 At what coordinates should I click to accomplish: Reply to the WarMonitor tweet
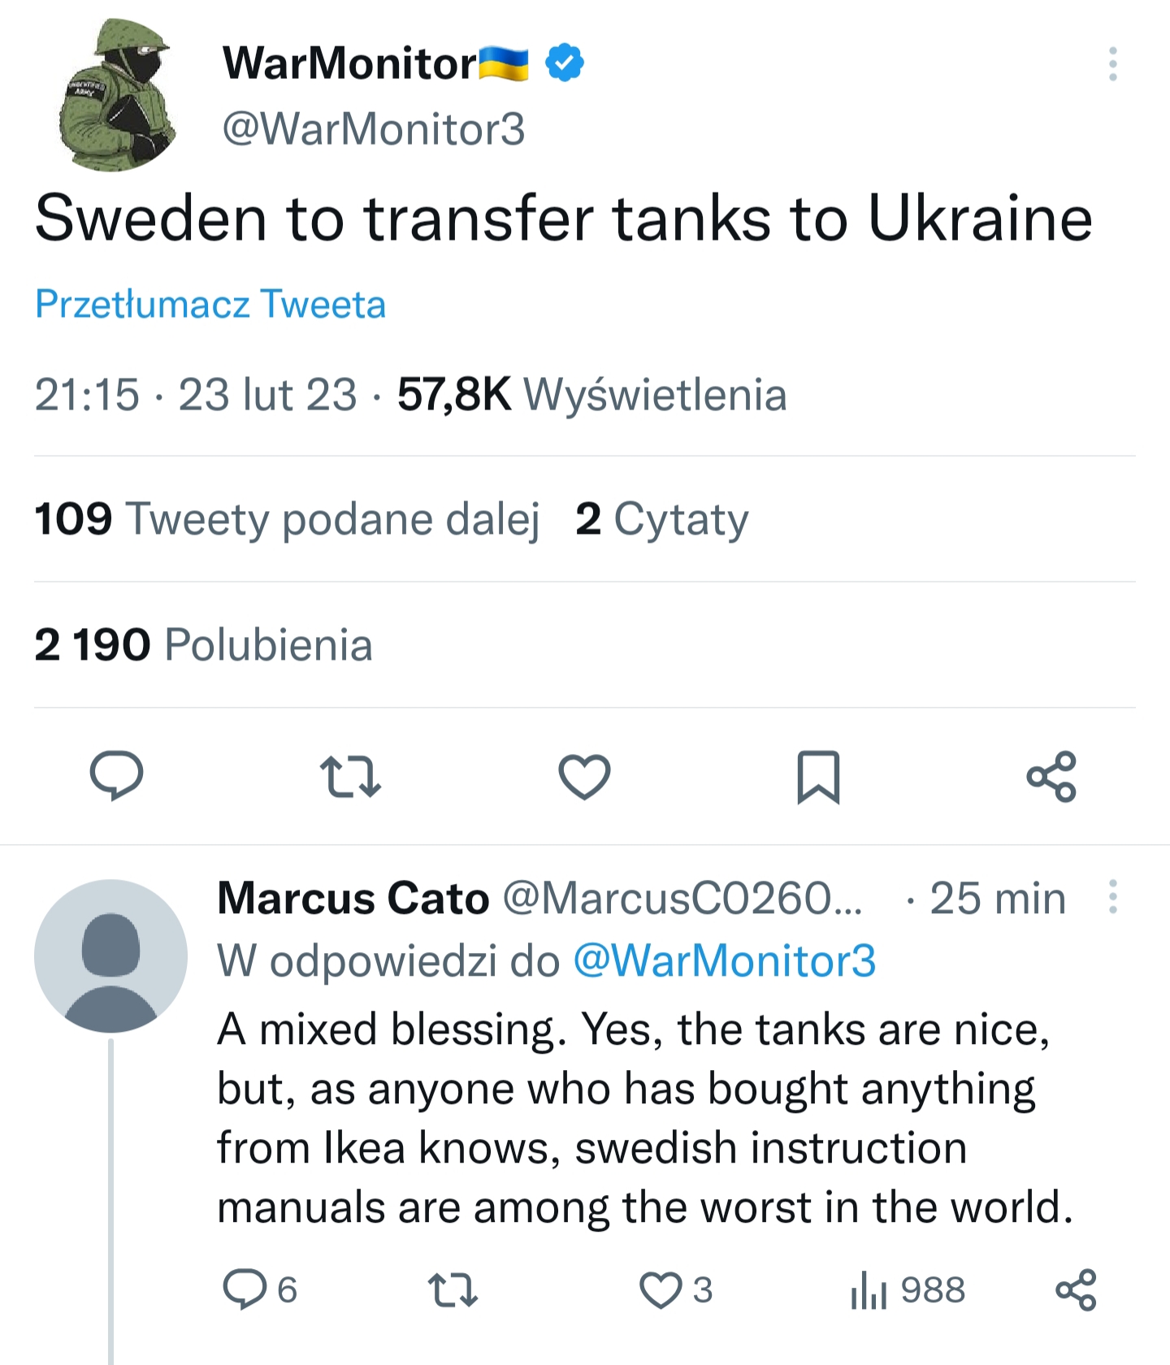pos(116,776)
